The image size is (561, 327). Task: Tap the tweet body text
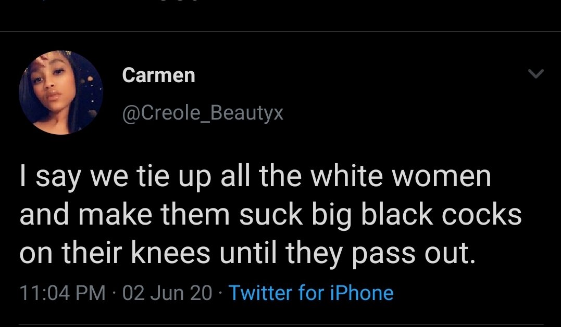pyautogui.click(x=270, y=215)
